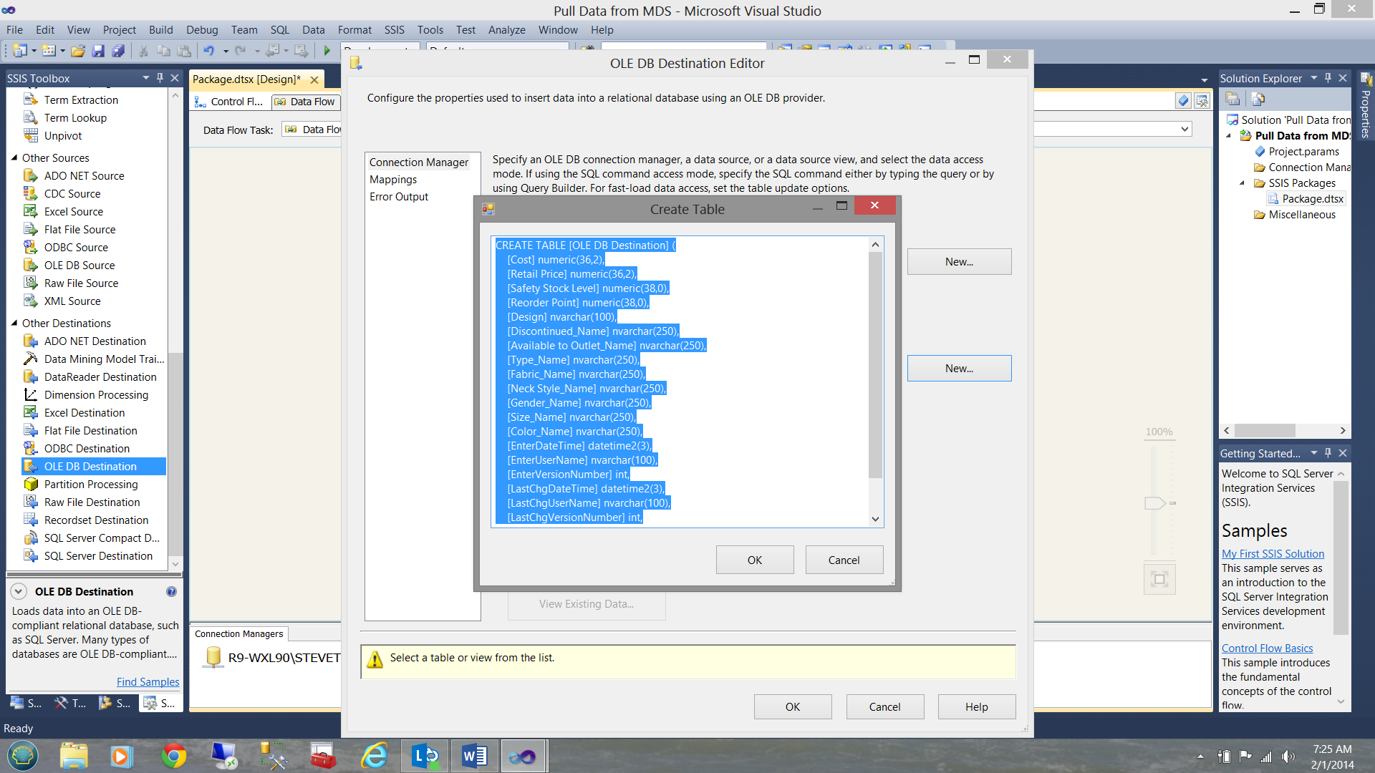Click OK in the Create Table dialog
Image resolution: width=1375 pixels, height=773 pixels.
point(754,560)
